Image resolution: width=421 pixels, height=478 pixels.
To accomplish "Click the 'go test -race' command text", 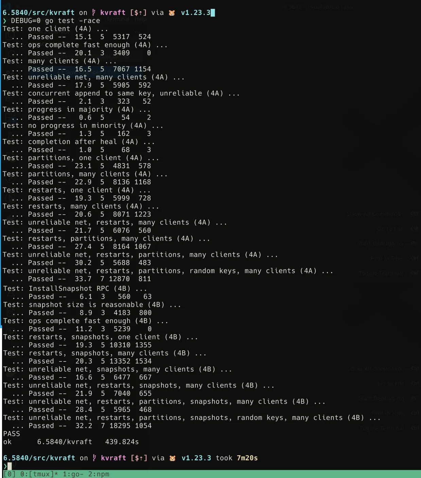I will pyautogui.click(x=72, y=21).
